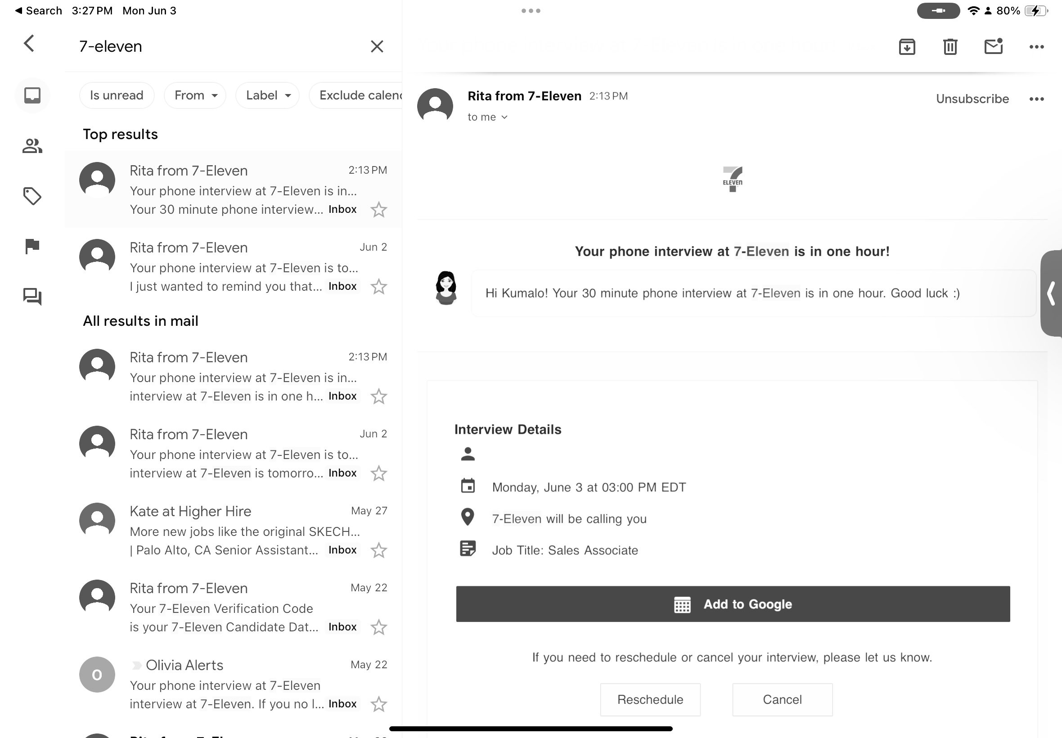Archive the open email
This screenshot has height=738, width=1062.
907,47
